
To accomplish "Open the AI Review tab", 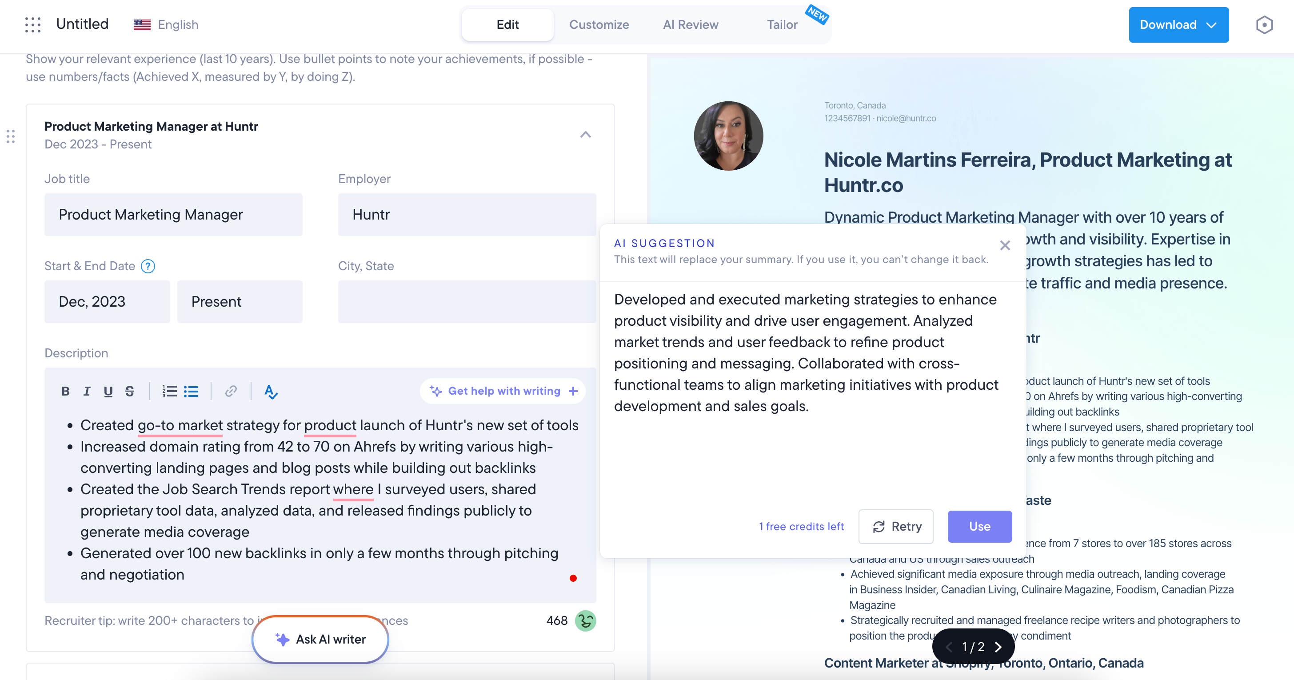I will tap(690, 24).
